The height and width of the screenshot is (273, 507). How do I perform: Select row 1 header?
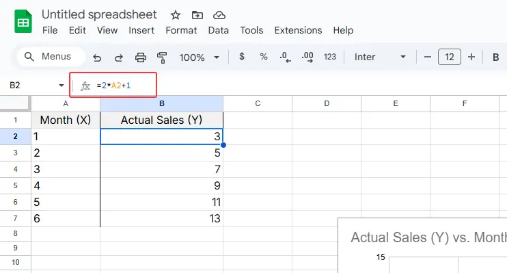point(15,120)
